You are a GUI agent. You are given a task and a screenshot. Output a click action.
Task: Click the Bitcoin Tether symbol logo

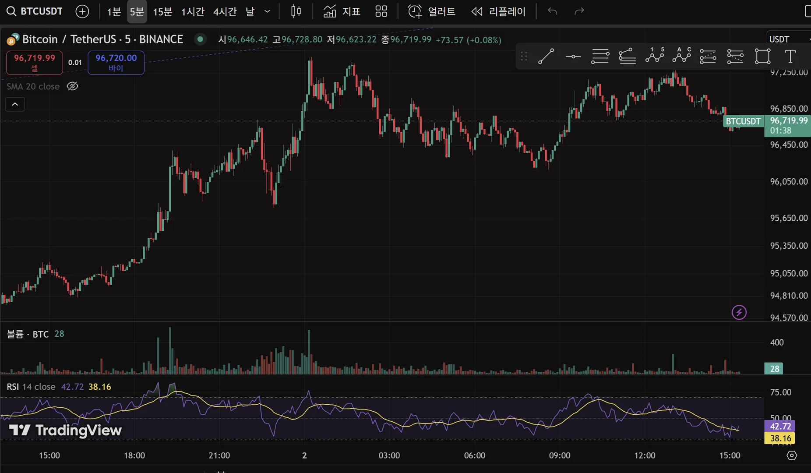[x=13, y=40]
